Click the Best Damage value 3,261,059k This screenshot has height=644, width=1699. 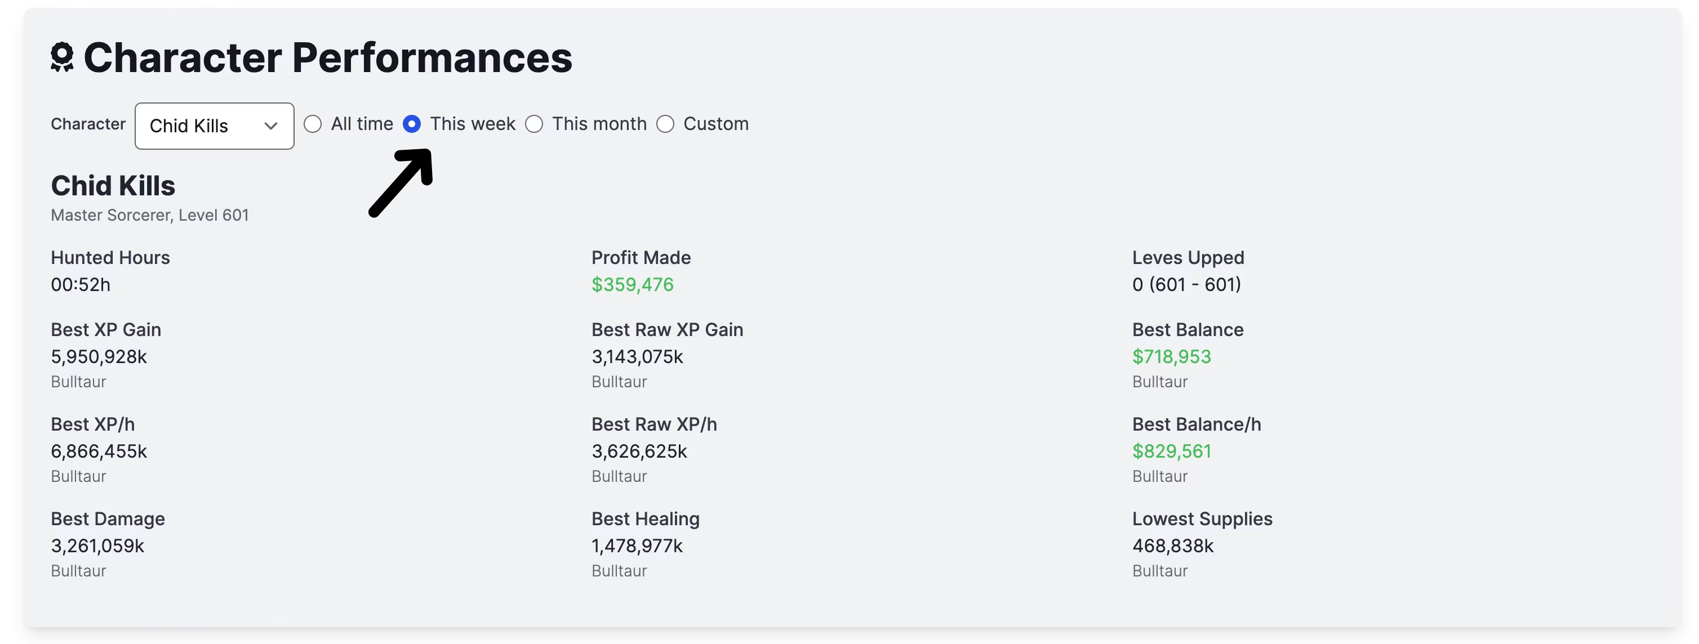click(x=97, y=546)
